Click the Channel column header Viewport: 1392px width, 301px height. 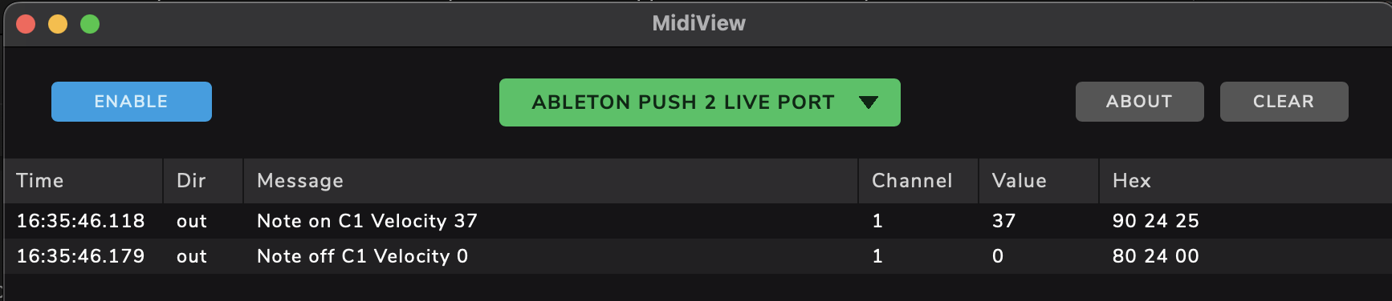point(918,181)
